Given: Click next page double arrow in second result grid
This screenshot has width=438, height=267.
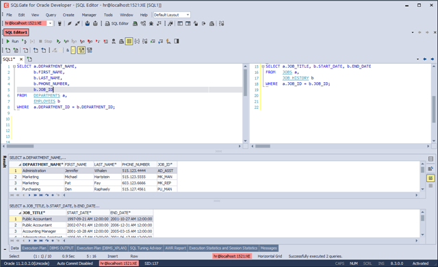Looking at the screenshot, I should point(35,240).
